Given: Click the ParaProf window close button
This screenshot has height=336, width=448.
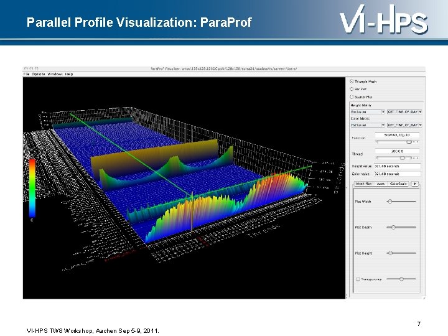Looking at the screenshot, I should point(26,68).
